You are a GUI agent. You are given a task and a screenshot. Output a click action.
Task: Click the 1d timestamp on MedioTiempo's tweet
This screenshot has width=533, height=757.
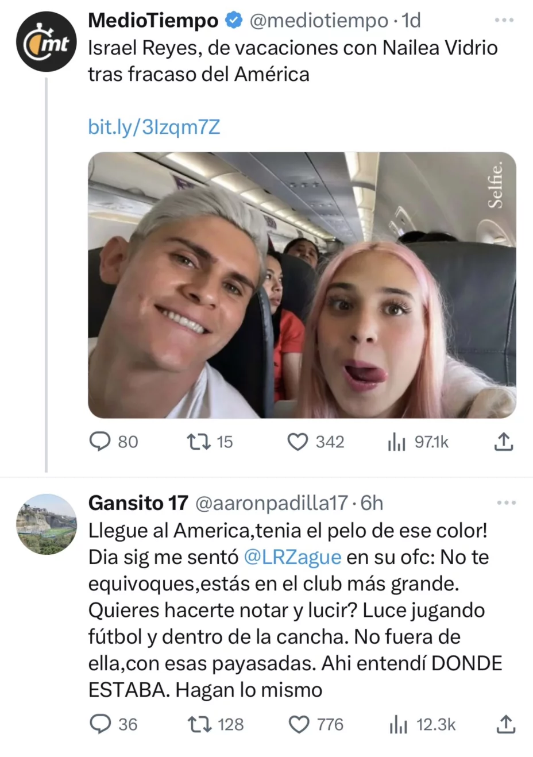(411, 19)
